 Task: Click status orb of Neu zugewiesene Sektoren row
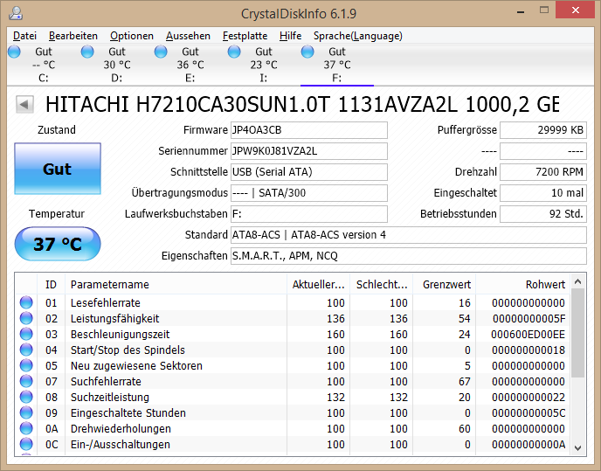click(26, 365)
